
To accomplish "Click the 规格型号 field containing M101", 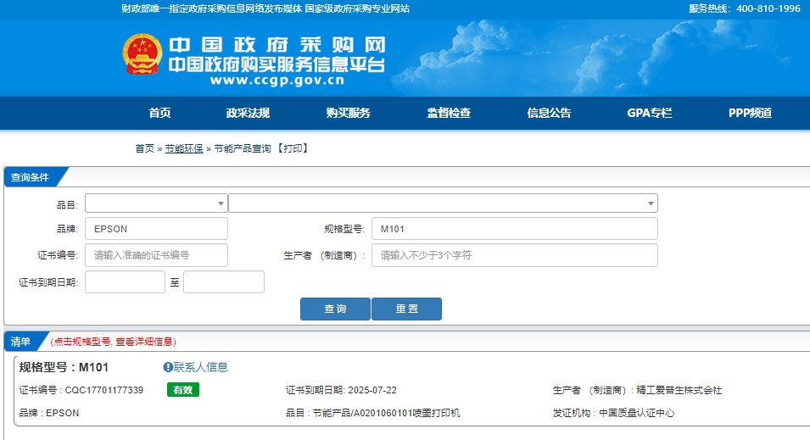I will pyautogui.click(x=514, y=229).
